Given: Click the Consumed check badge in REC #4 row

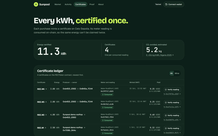Looking at the screenshot, I should click(x=107, y=94).
